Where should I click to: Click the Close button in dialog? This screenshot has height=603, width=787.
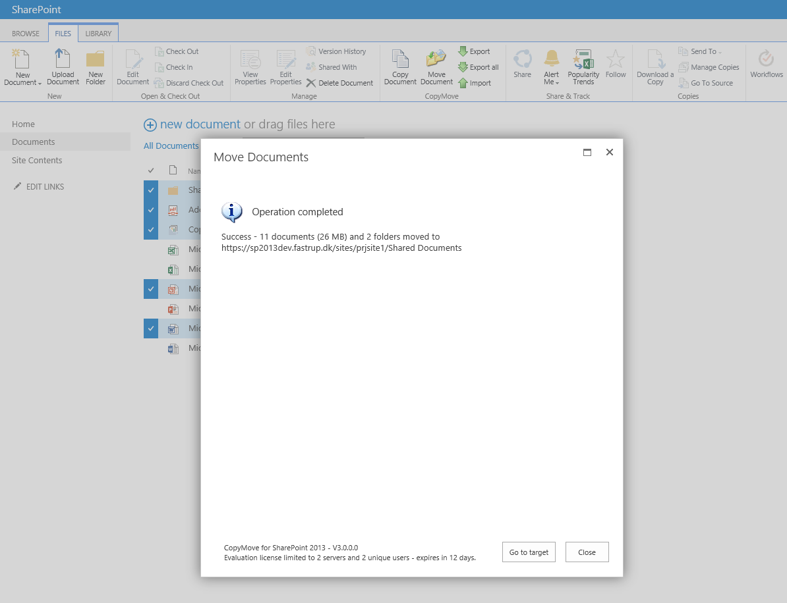[x=587, y=552]
